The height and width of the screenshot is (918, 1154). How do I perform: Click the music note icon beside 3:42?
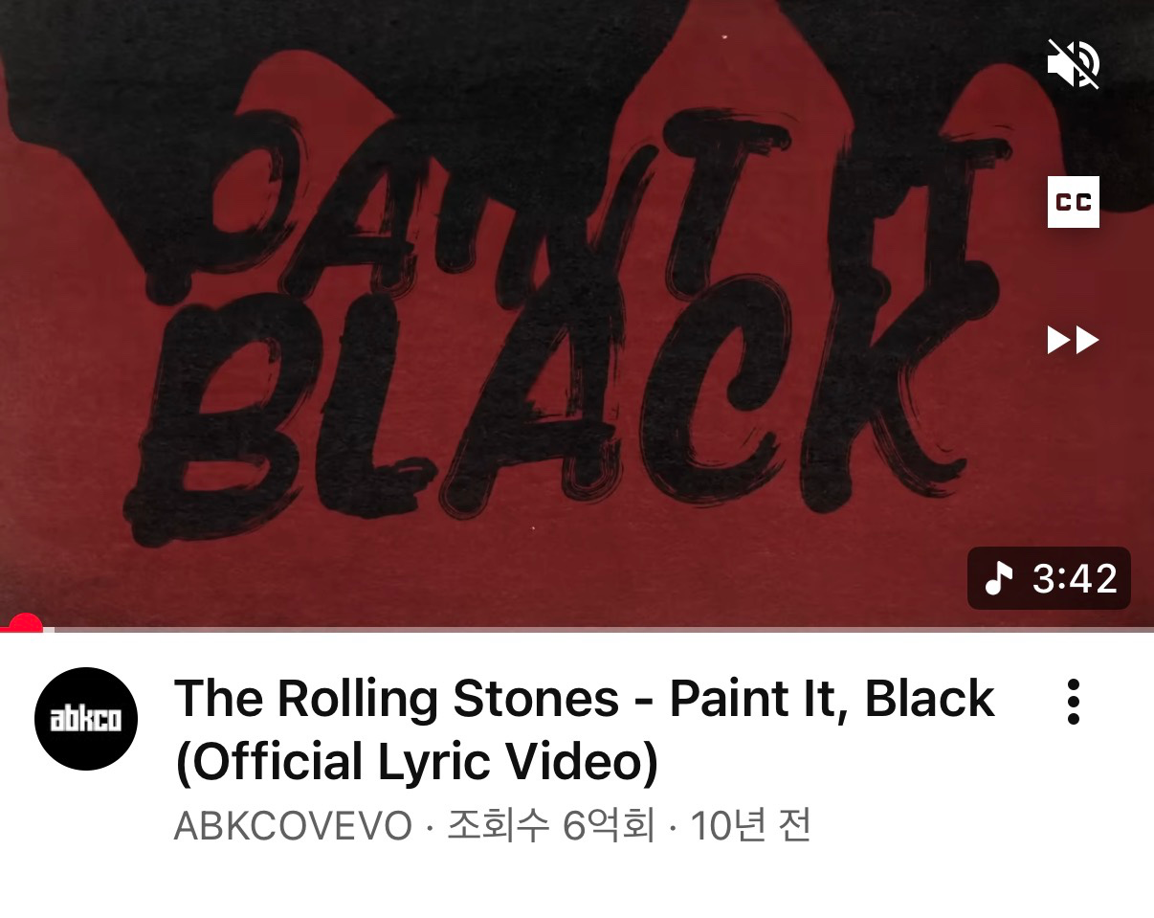click(998, 578)
